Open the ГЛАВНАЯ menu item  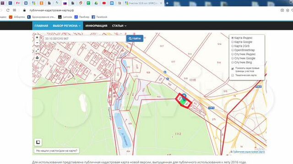[x=41, y=26]
